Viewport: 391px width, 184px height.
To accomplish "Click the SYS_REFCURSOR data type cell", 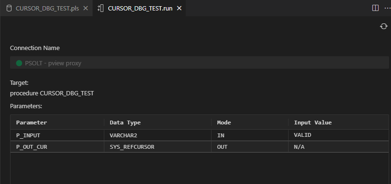I will tap(157, 147).
